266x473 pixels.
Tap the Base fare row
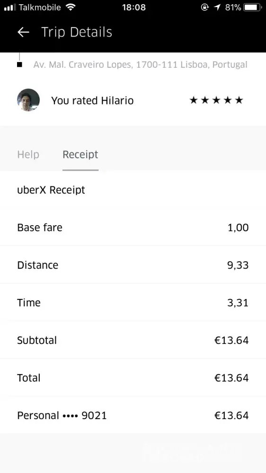click(x=133, y=227)
